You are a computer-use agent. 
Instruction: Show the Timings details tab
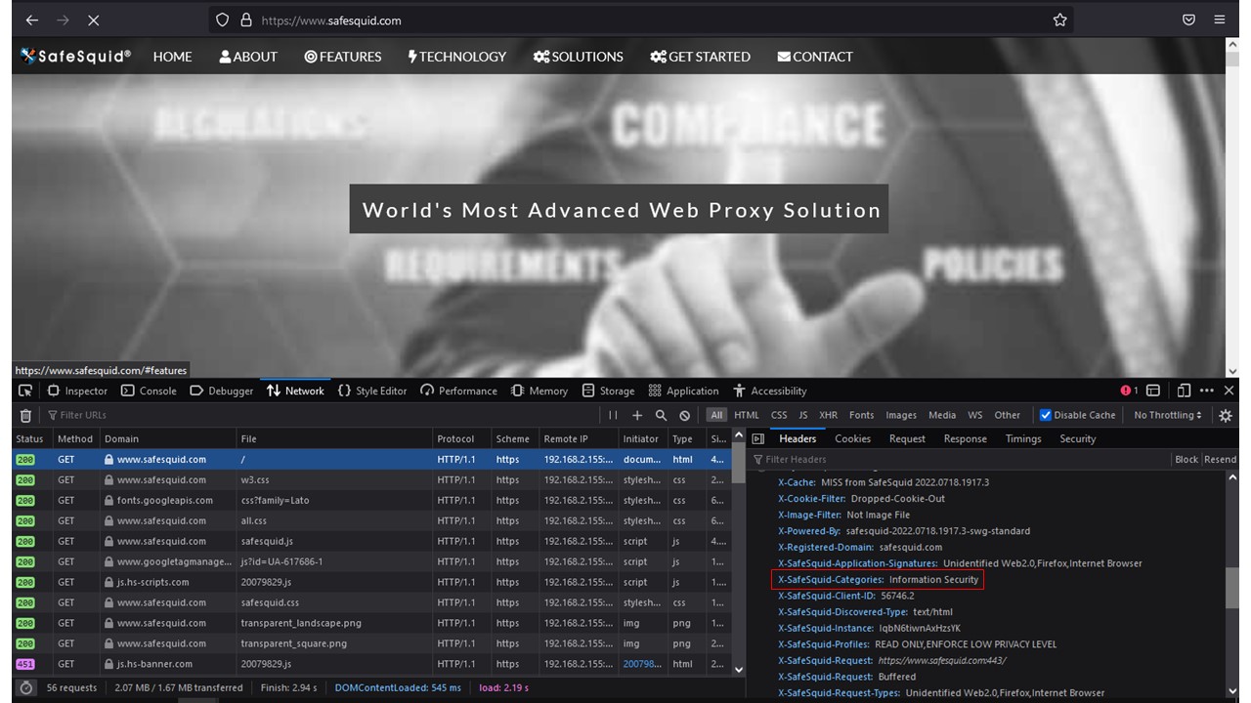click(1023, 439)
